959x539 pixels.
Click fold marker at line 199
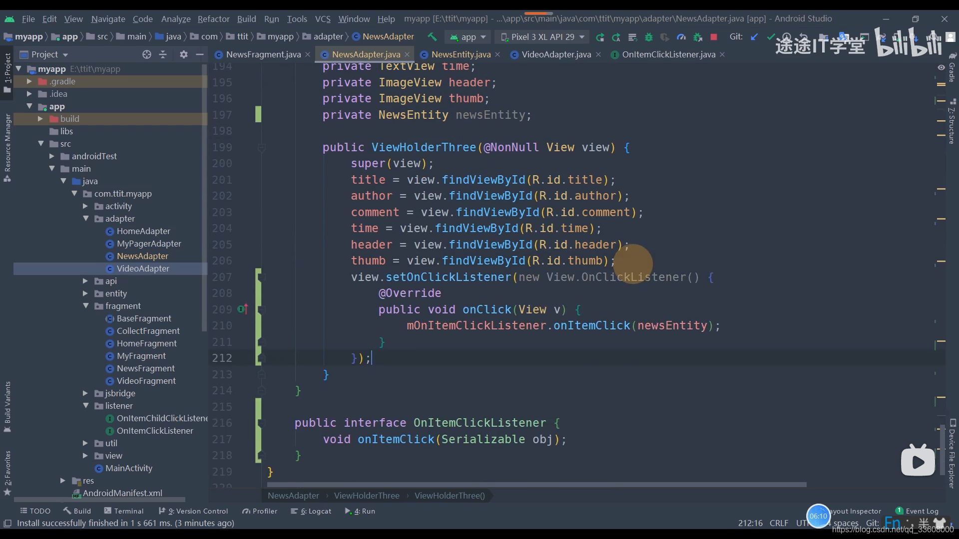pos(261,147)
